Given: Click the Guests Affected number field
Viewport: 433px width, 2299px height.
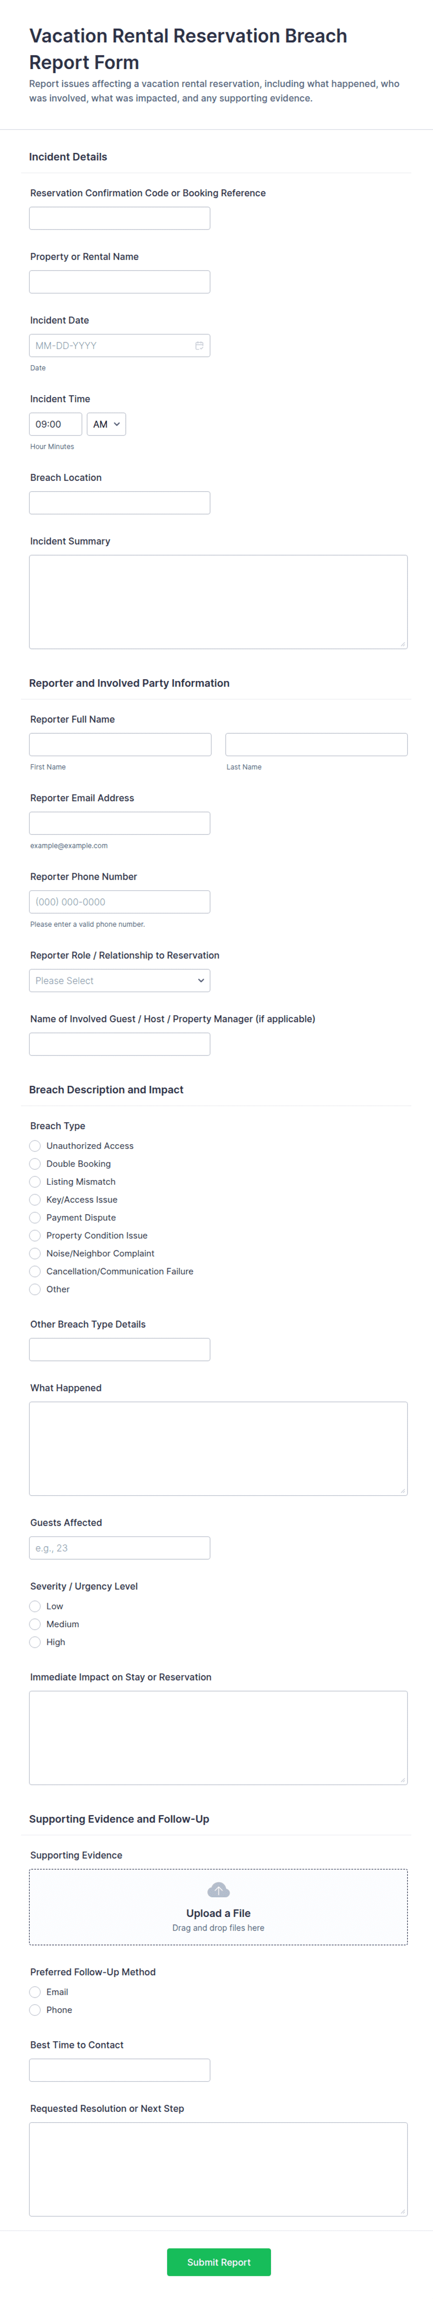Looking at the screenshot, I should coord(119,1548).
